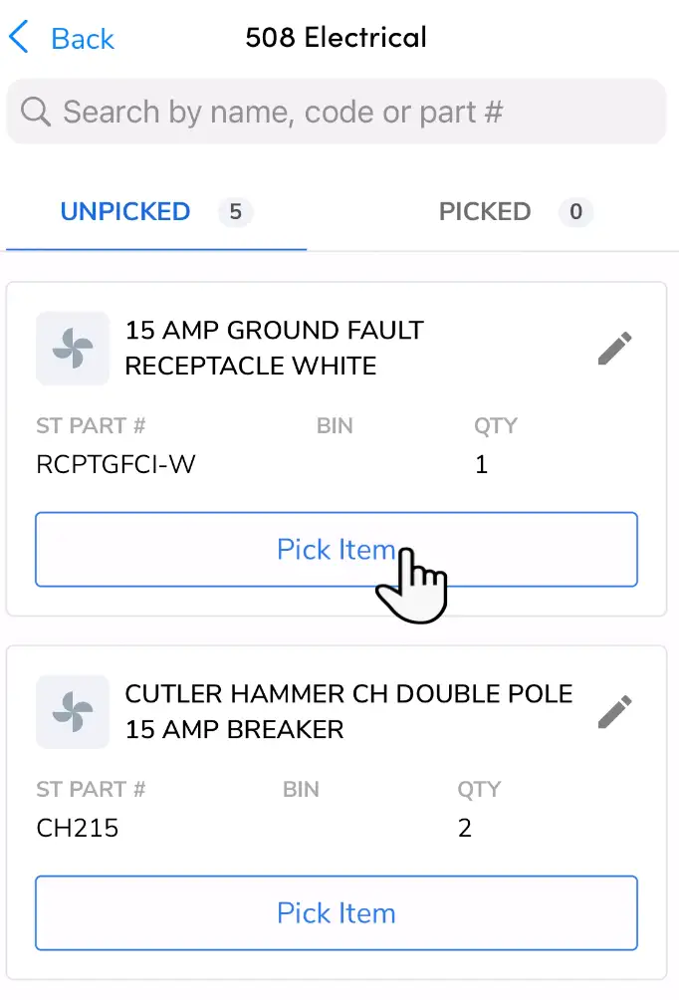Screen dimensions: 679x1000
Task: Tap the unpicked count badge showing 5
Action: [236, 212]
